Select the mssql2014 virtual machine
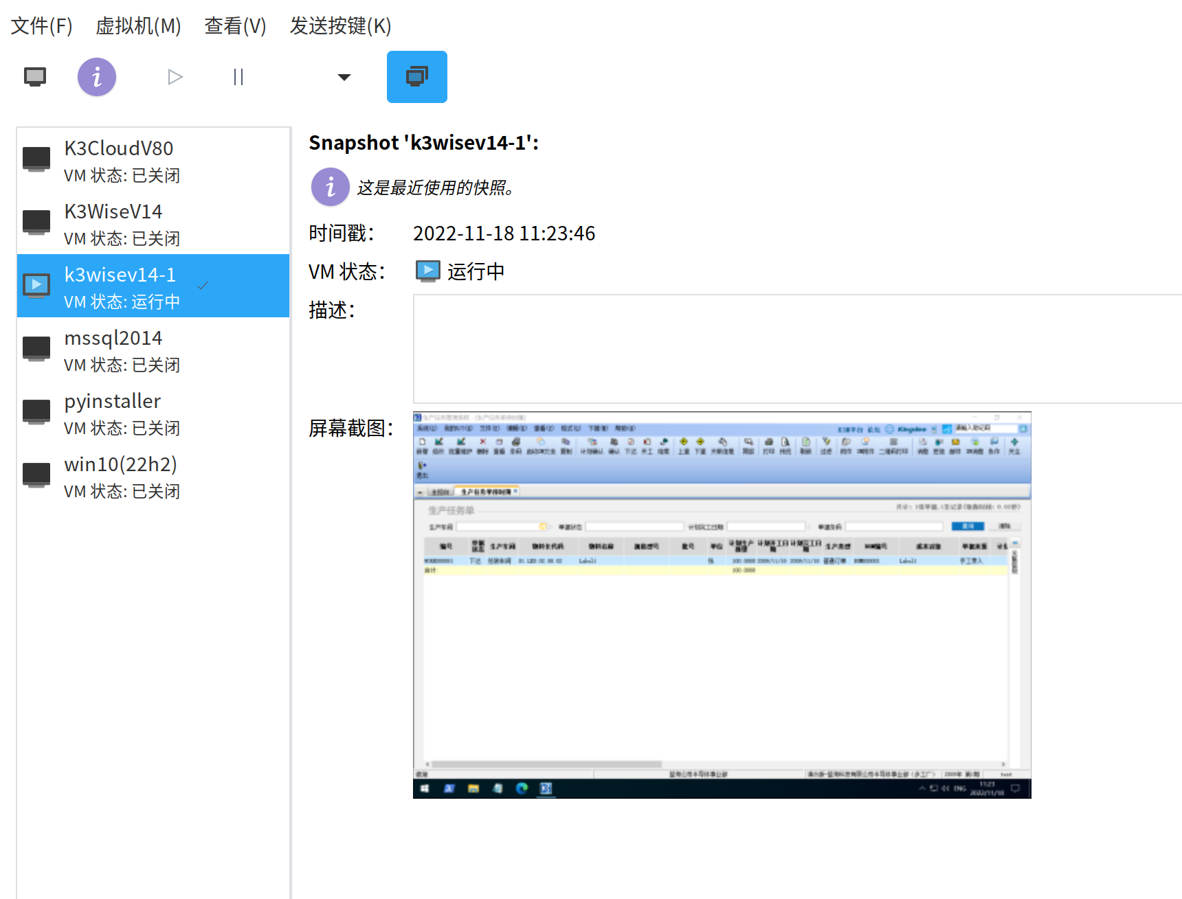1182x899 pixels. pyautogui.click(x=113, y=350)
